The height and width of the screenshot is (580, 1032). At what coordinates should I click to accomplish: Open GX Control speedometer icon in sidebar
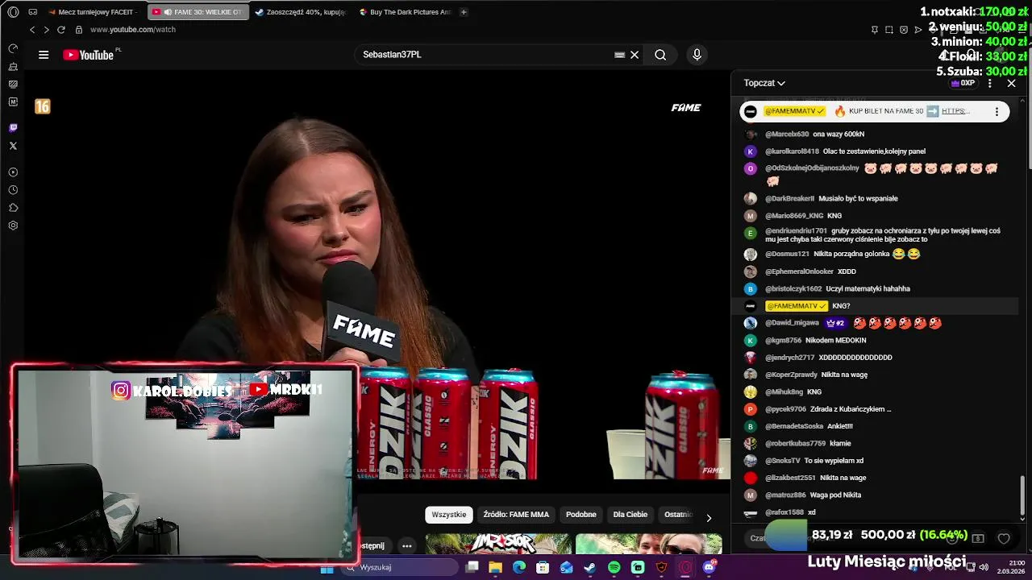coord(13,48)
